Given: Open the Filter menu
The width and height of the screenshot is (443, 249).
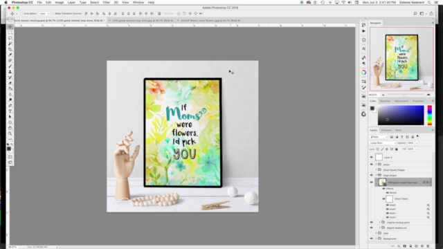Looking at the screenshot, I should point(106,2).
